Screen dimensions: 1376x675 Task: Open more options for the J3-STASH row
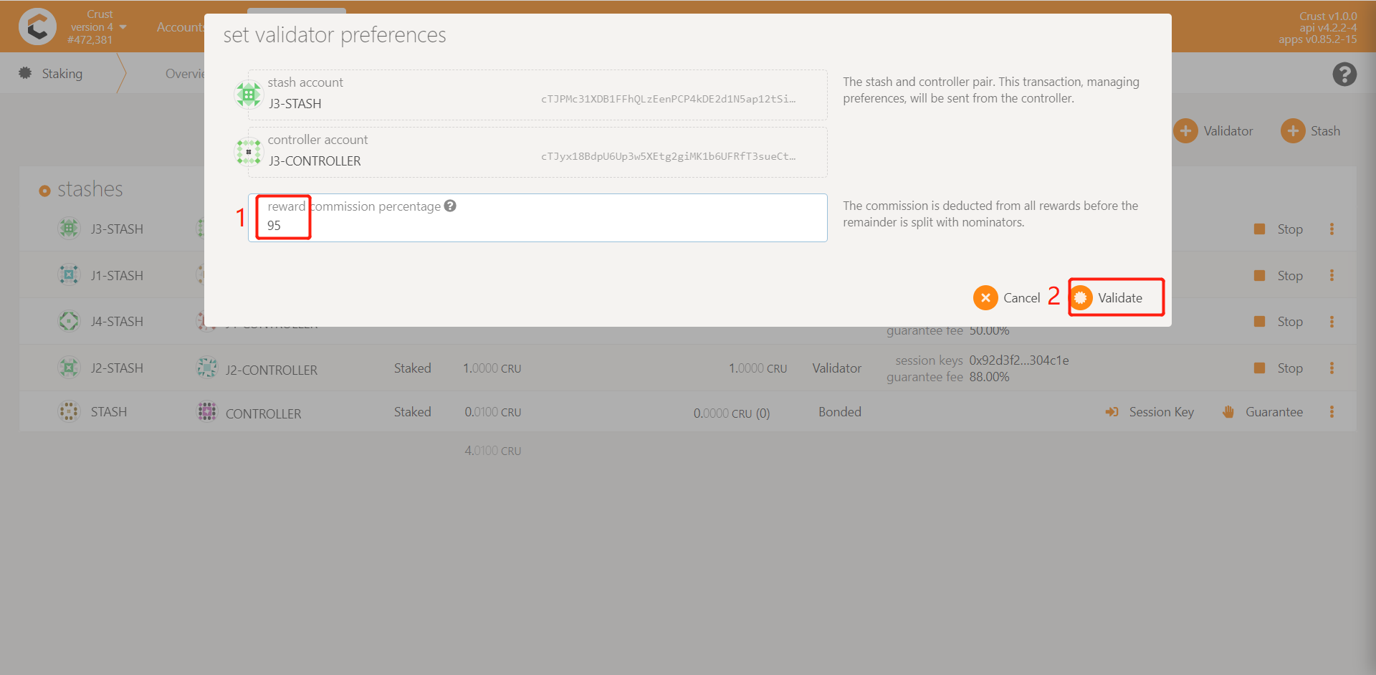[1332, 229]
